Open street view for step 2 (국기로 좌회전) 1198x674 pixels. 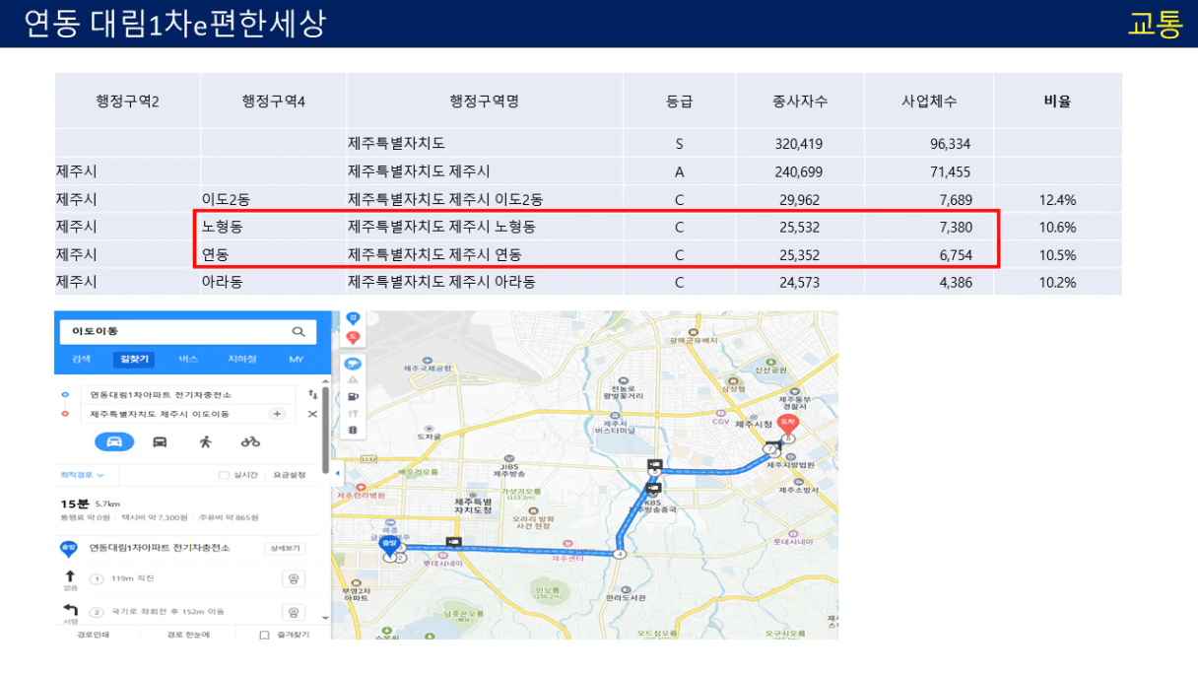[x=293, y=612]
